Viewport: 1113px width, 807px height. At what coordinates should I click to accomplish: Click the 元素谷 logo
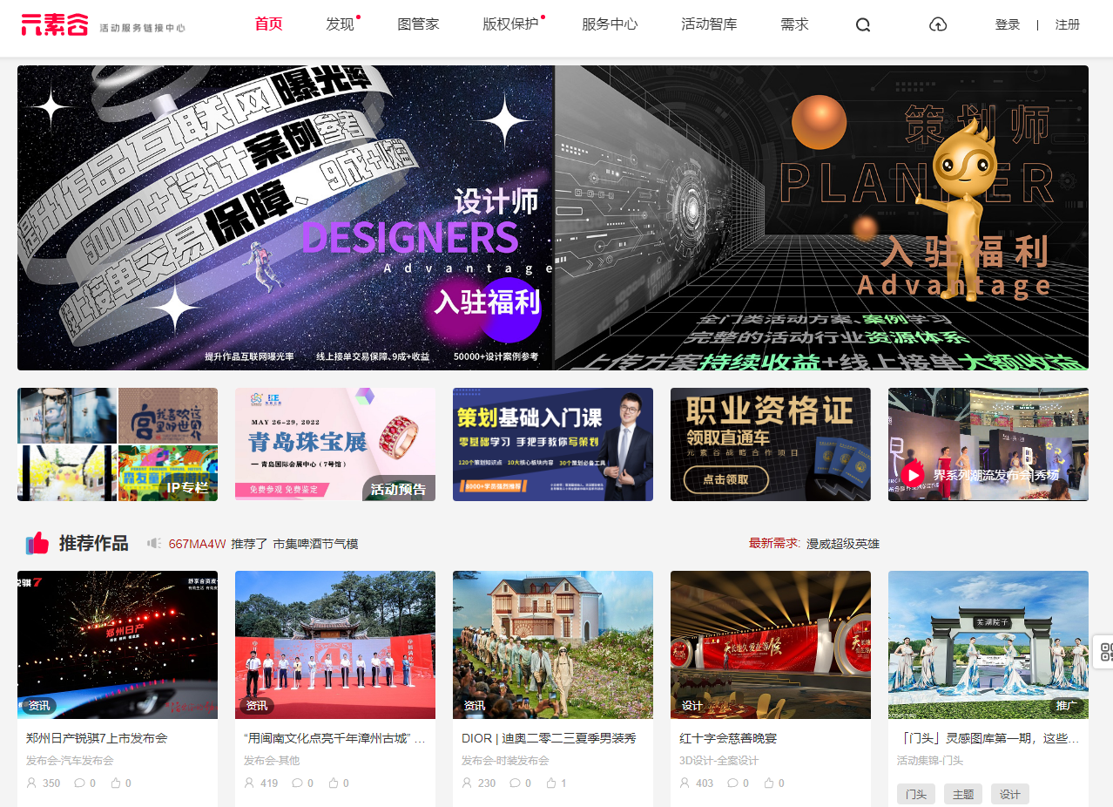click(x=55, y=24)
